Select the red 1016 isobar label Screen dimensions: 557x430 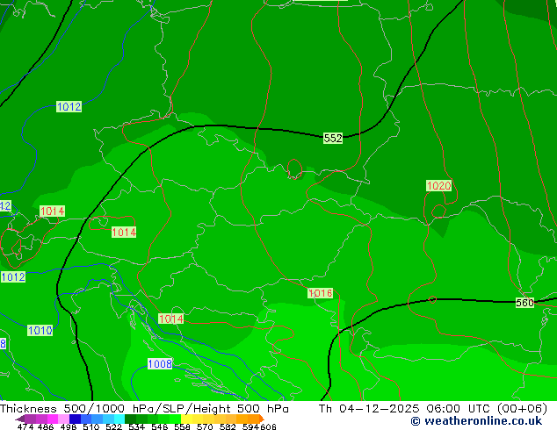[321, 293]
